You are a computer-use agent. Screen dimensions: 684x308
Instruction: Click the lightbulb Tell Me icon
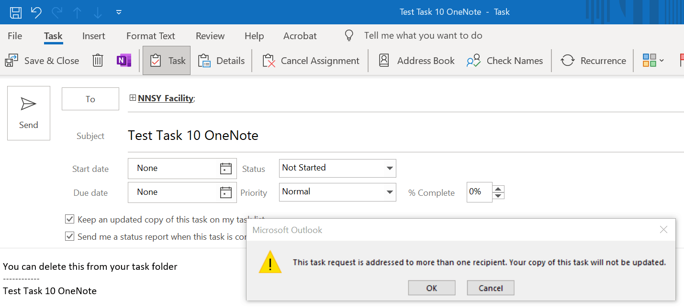tap(349, 36)
